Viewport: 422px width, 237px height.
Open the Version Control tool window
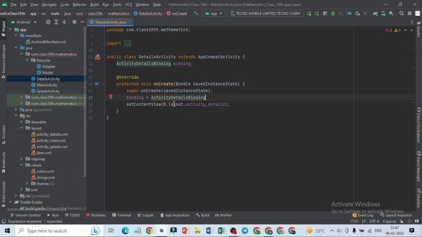point(25,215)
